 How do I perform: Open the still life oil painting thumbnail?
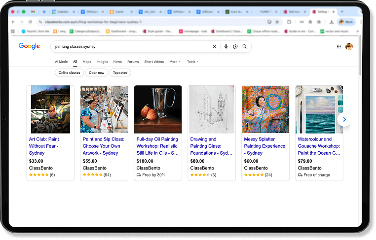[158, 109]
